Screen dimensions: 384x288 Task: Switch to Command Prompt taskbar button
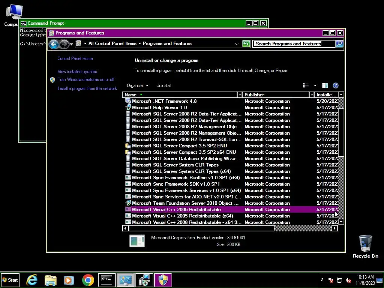pos(106,280)
